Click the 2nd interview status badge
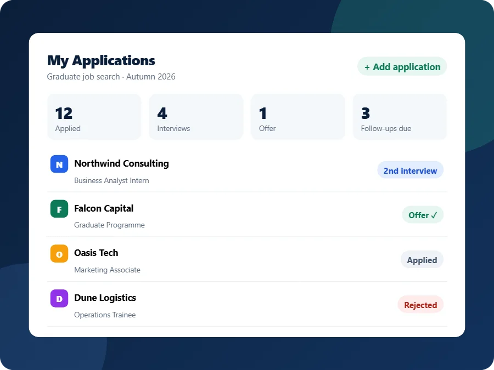Viewport: 494px width, 370px height. tap(410, 170)
